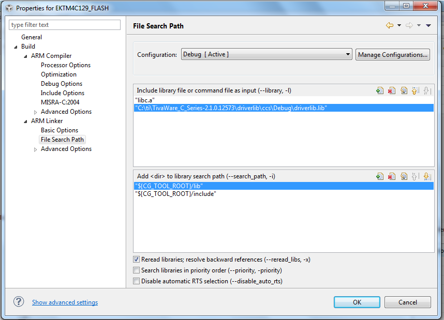
Task: Select Include Options page
Action: tap(62, 93)
